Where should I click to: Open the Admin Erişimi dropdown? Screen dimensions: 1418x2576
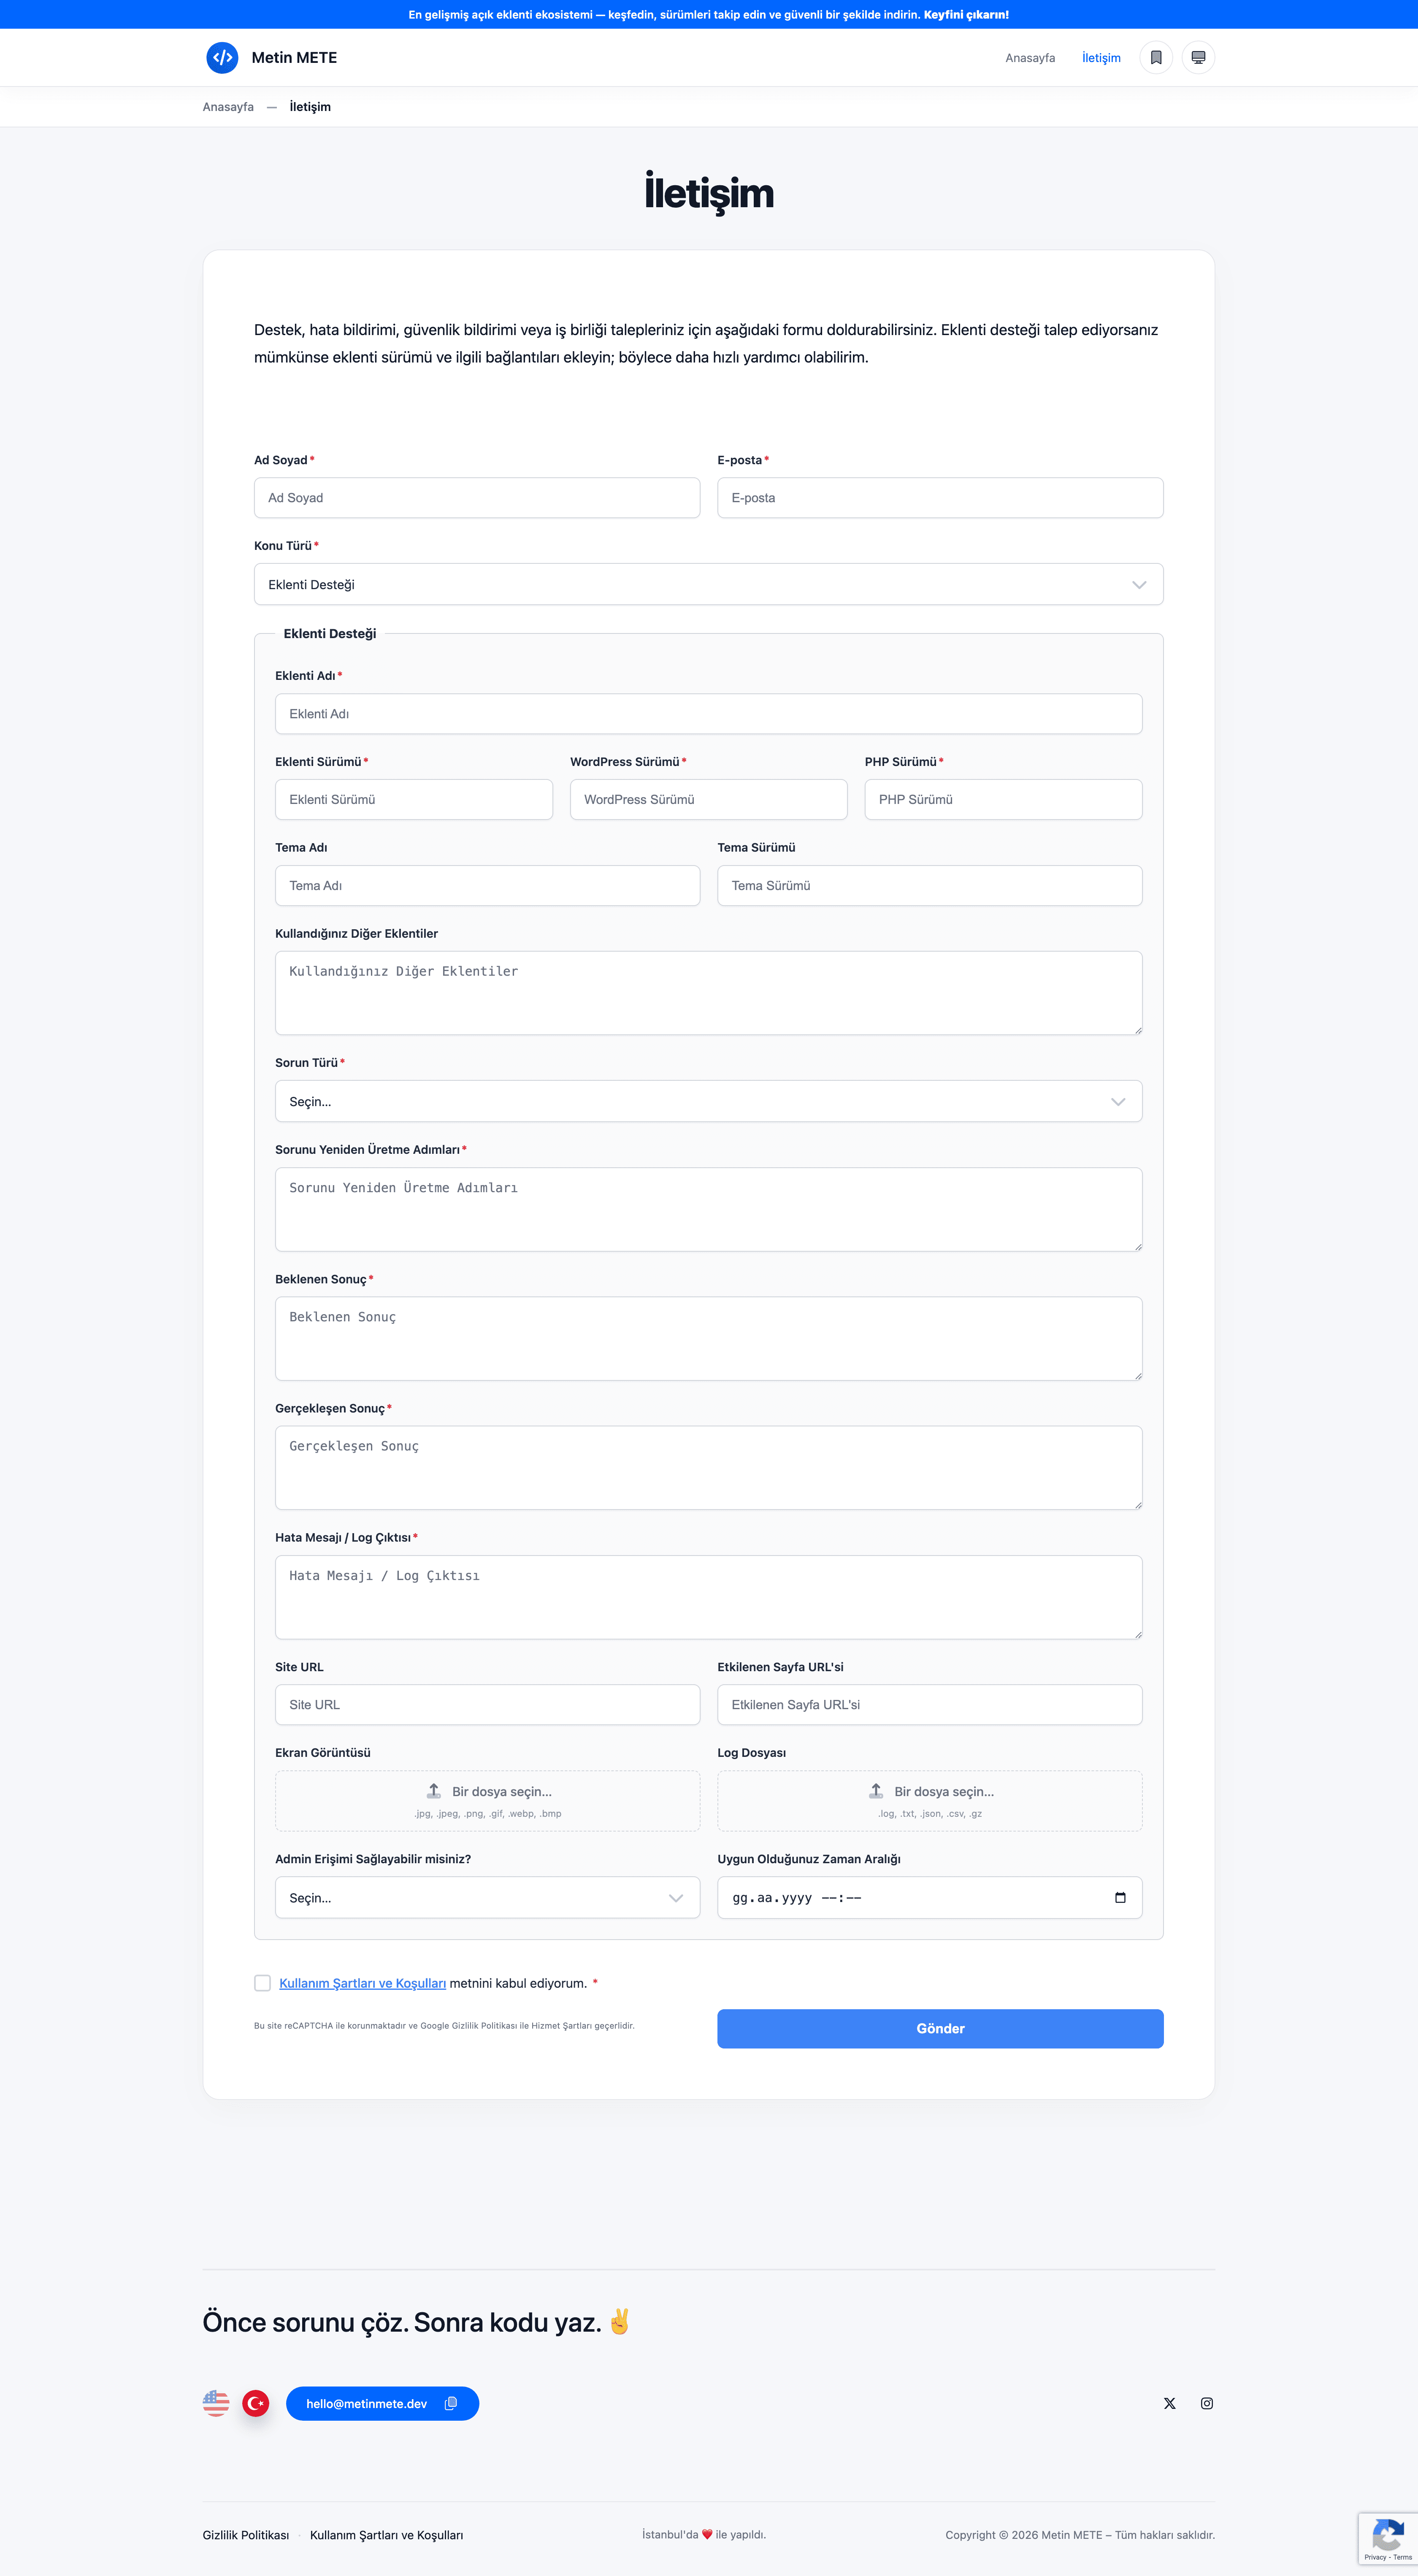[487, 1898]
